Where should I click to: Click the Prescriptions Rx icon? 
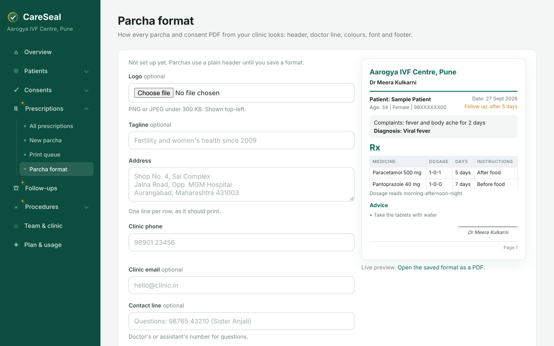coord(16,109)
